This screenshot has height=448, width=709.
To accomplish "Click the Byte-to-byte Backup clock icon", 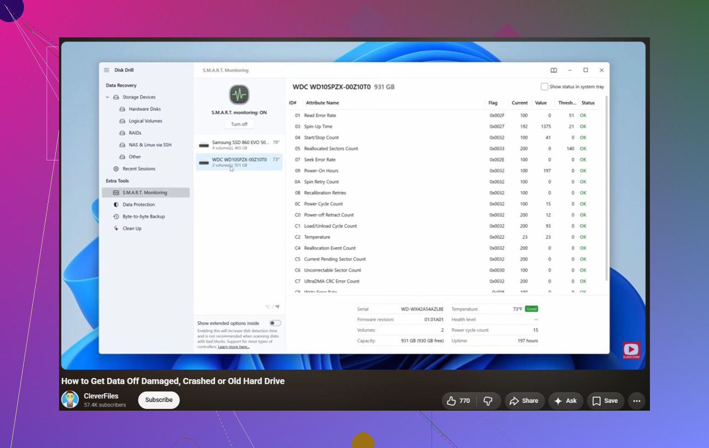I will 116,217.
